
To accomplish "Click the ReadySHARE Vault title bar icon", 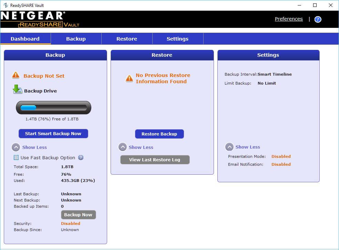I will point(6,5).
